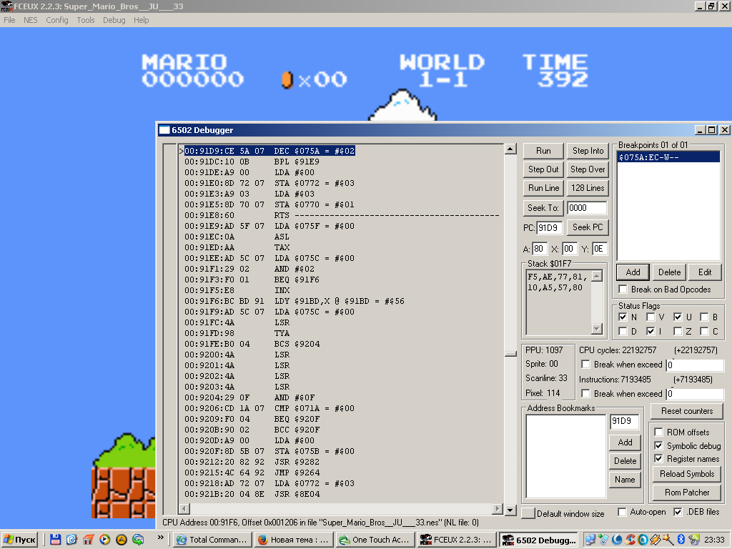Click the Bluetooth tray icon
The image size is (732, 549).
click(x=681, y=540)
